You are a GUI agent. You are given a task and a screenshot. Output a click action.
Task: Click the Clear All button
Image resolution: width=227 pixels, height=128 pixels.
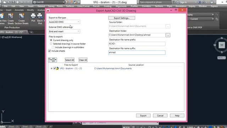pos(83,60)
